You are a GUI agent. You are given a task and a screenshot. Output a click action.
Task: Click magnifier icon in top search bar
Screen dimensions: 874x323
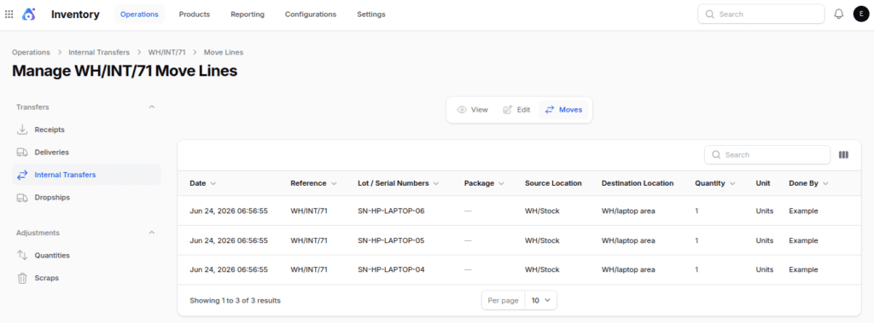[709, 14]
